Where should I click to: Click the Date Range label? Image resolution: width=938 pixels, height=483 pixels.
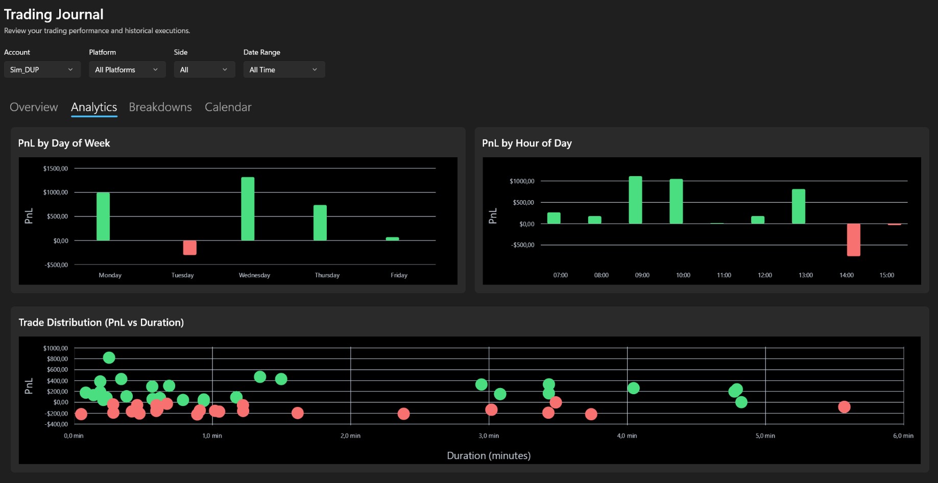262,52
